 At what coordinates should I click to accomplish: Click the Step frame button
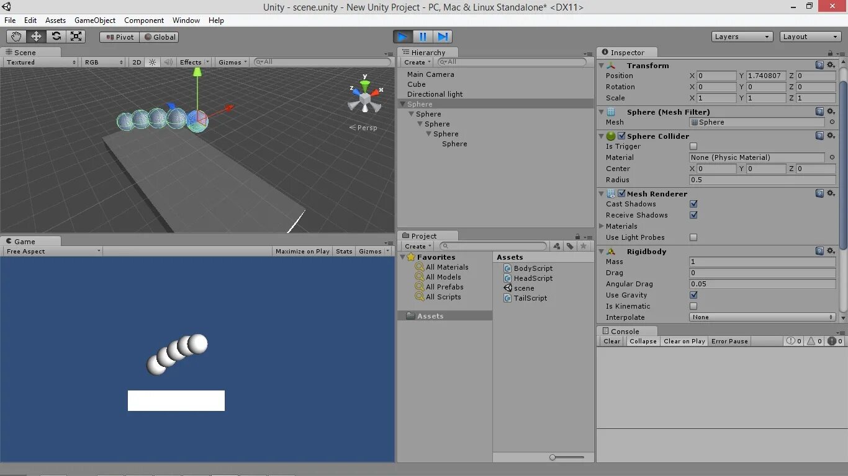[443, 37]
